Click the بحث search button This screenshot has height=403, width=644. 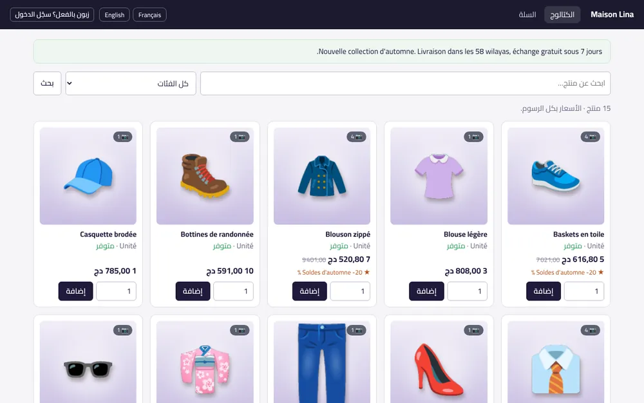pyautogui.click(x=47, y=83)
